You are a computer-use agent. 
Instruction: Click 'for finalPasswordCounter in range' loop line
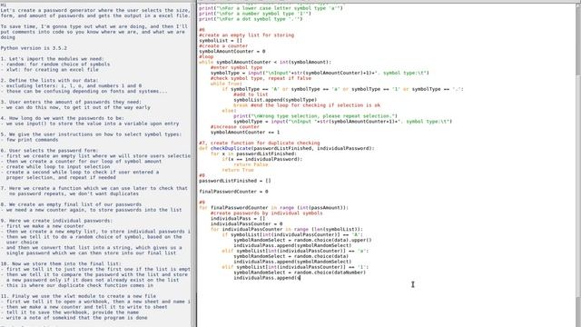273,208
